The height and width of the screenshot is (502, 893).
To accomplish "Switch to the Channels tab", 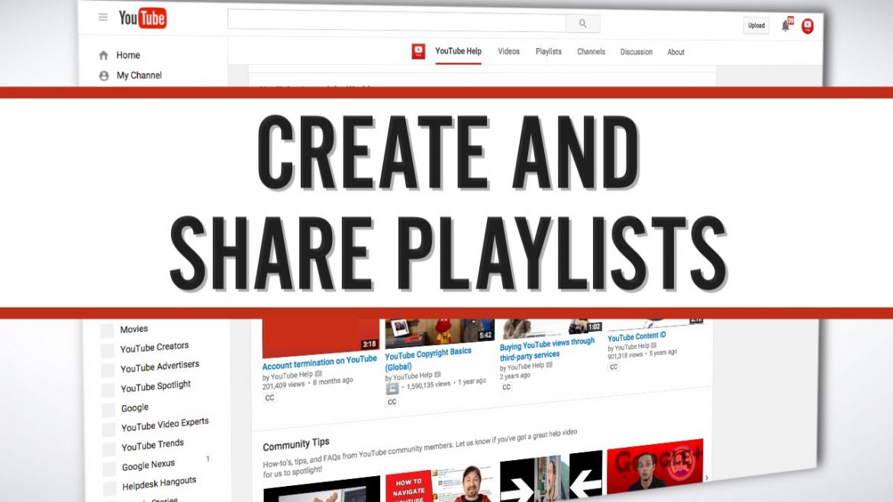I will point(592,52).
